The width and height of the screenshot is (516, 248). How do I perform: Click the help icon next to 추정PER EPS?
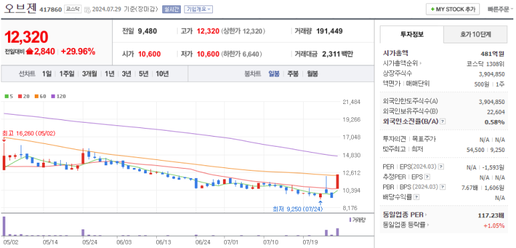(427, 177)
